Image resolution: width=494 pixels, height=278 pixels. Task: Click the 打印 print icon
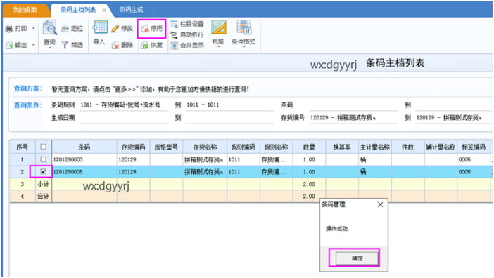(9, 29)
